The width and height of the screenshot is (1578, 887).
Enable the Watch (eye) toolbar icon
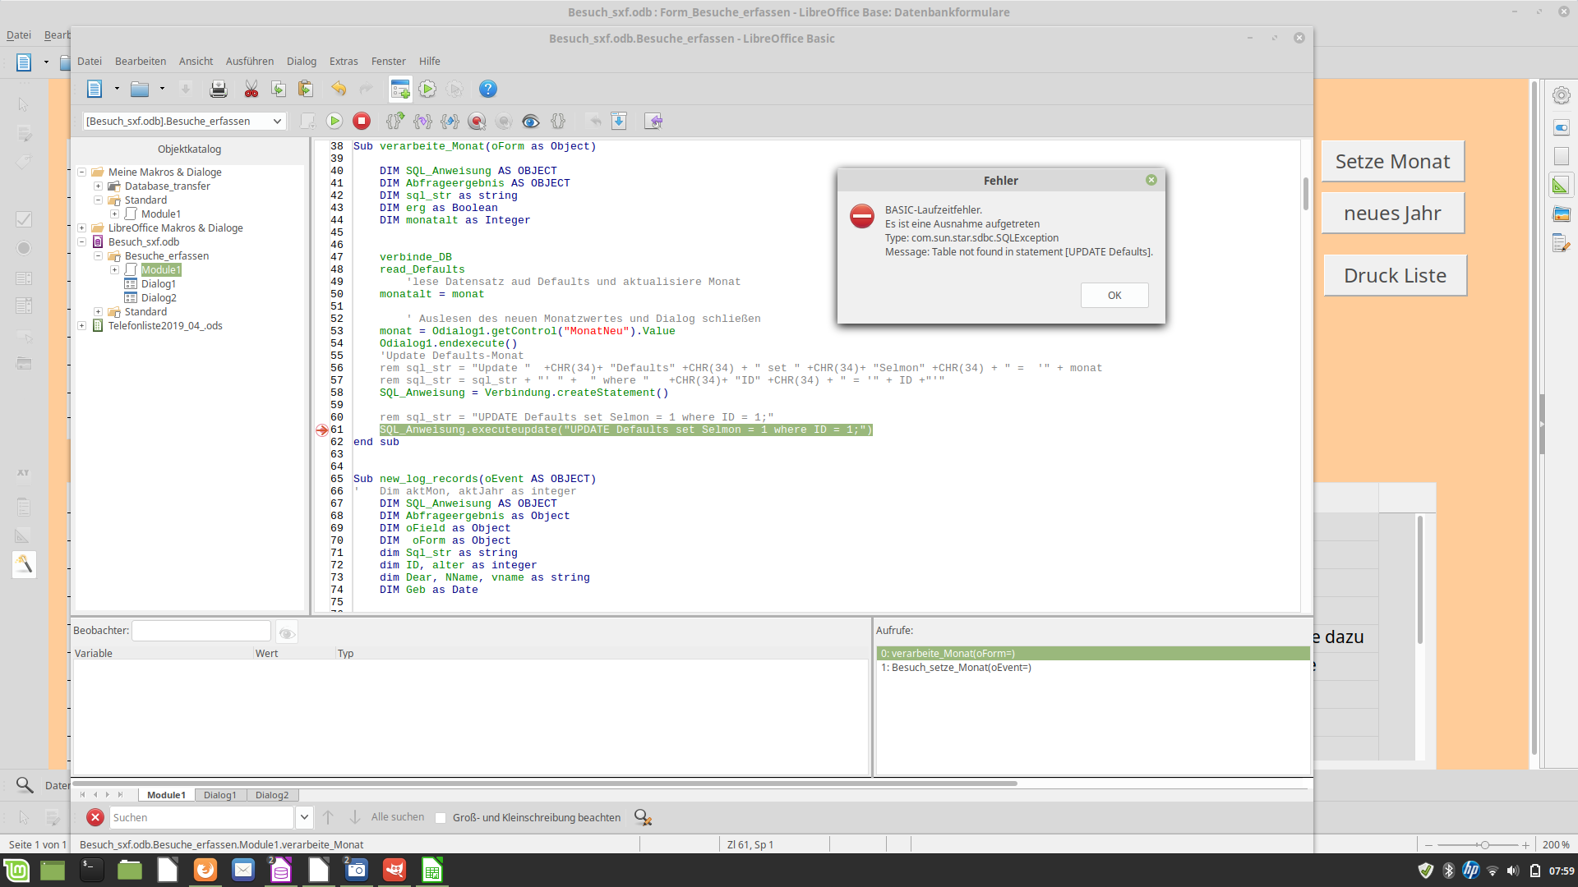pos(531,122)
